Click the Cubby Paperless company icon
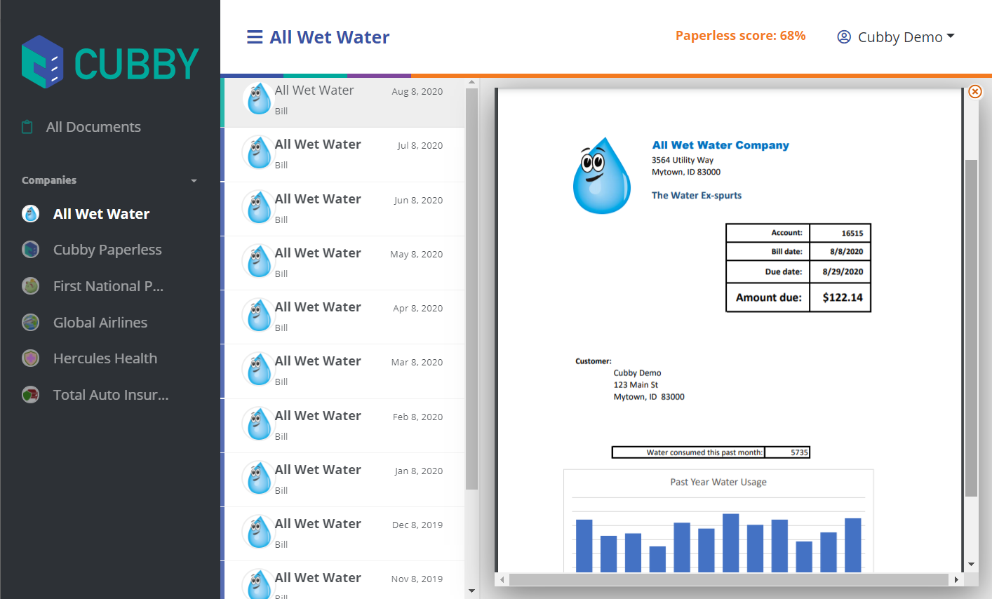Viewport: 992px width, 599px height. pyautogui.click(x=30, y=250)
